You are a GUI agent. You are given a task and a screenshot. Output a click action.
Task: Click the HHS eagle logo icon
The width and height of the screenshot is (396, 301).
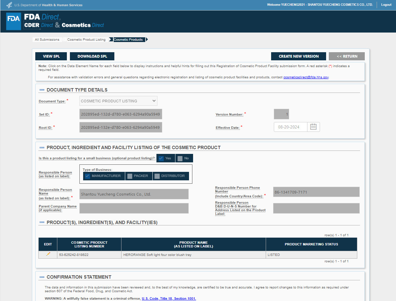click(x=9, y=5)
